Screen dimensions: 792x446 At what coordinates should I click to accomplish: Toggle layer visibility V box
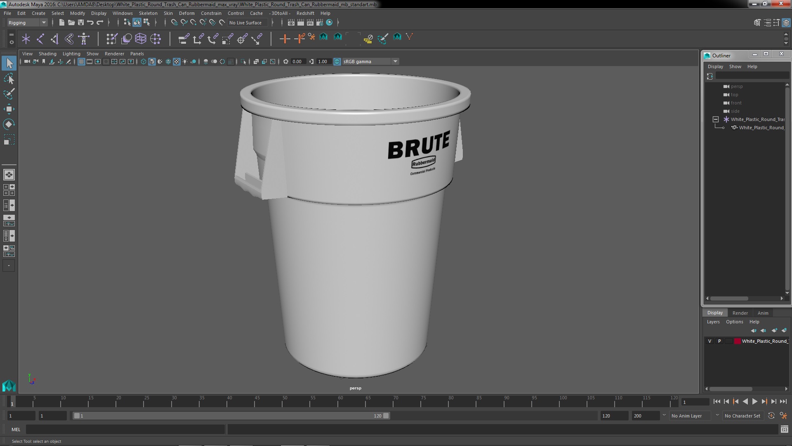click(x=709, y=341)
